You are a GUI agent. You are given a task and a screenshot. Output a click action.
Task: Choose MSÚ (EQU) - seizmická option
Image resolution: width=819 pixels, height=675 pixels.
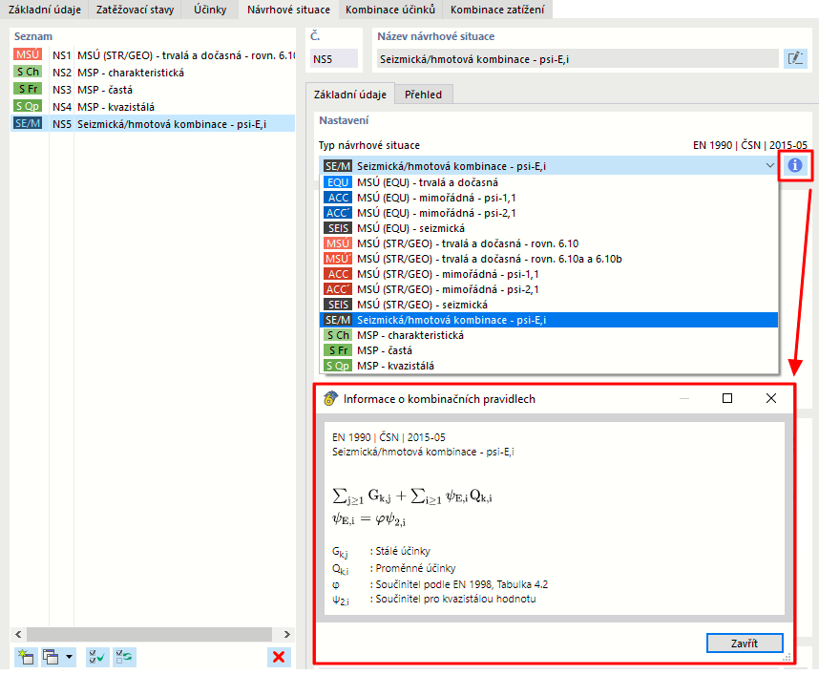click(549, 228)
